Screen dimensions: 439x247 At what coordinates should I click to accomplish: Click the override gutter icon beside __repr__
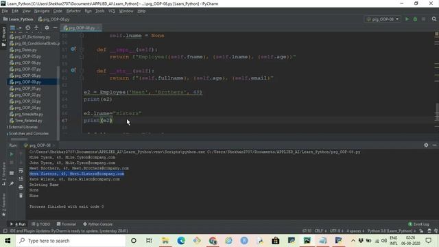click(x=73, y=49)
